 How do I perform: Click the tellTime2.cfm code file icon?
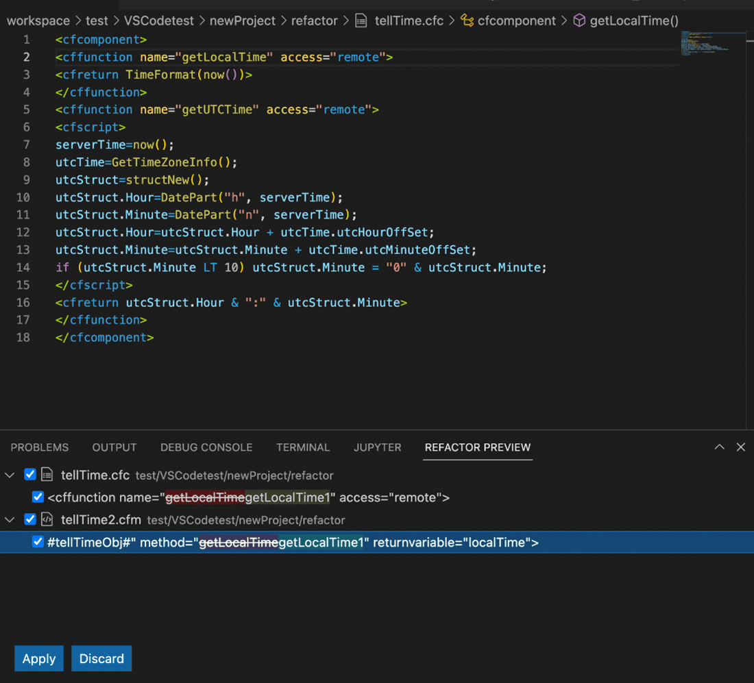(x=47, y=519)
